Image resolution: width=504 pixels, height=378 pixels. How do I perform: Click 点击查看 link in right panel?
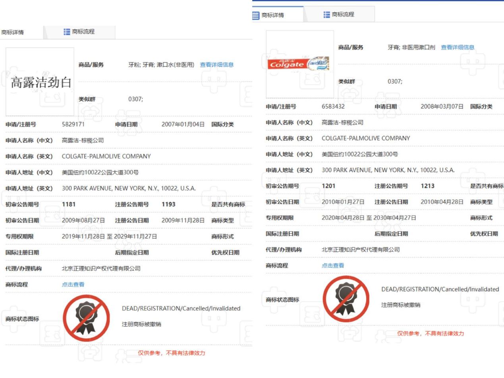[333, 265]
